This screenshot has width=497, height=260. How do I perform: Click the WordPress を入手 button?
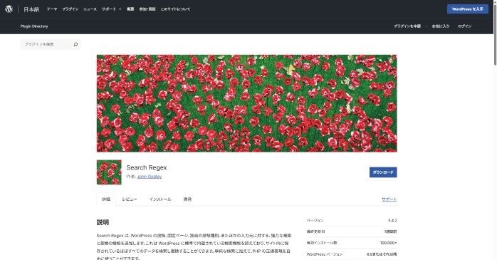[468, 9]
